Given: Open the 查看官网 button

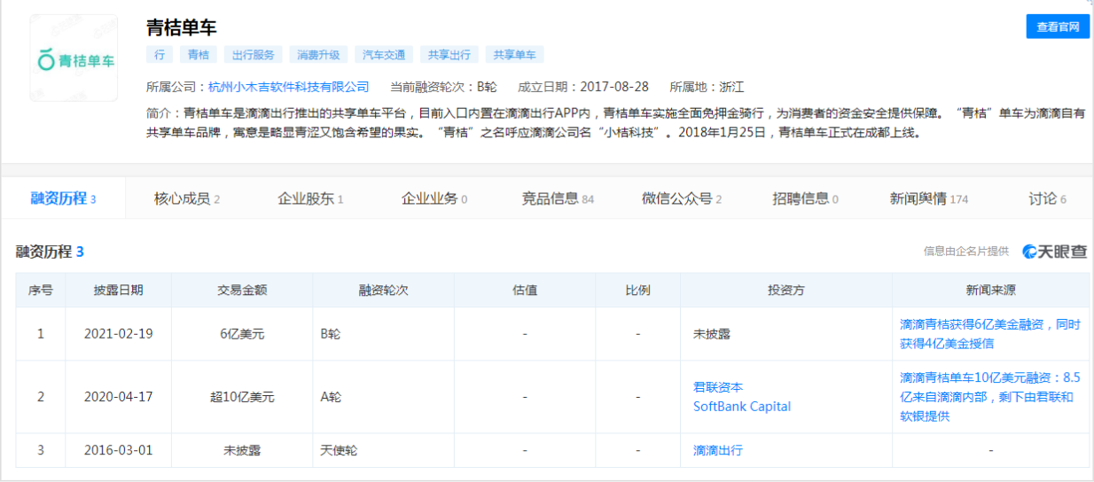Looking at the screenshot, I should click(x=1058, y=27).
